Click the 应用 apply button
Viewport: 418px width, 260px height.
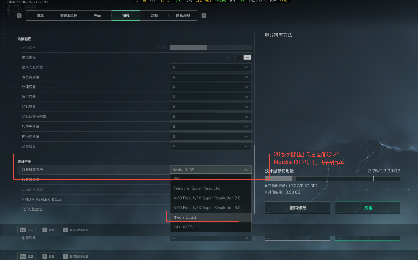(x=368, y=208)
